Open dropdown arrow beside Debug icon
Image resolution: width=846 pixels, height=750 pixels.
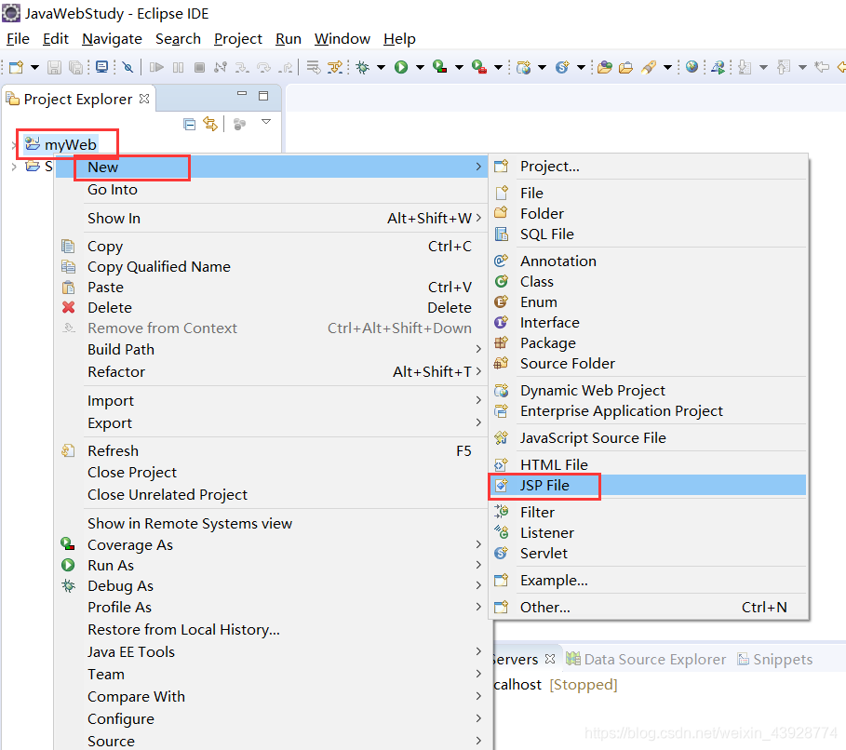[381, 67]
